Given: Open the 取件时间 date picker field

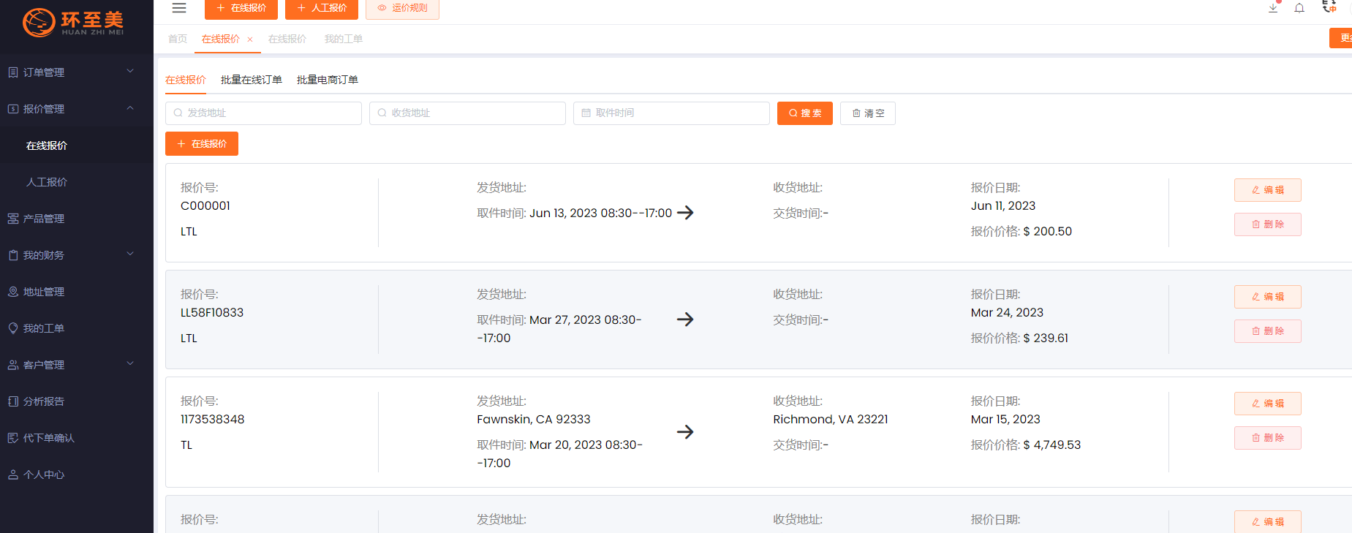Looking at the screenshot, I should tap(671, 113).
